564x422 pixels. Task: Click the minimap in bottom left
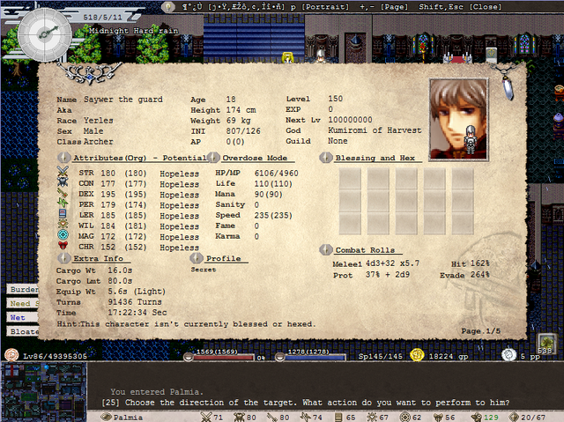43,392
